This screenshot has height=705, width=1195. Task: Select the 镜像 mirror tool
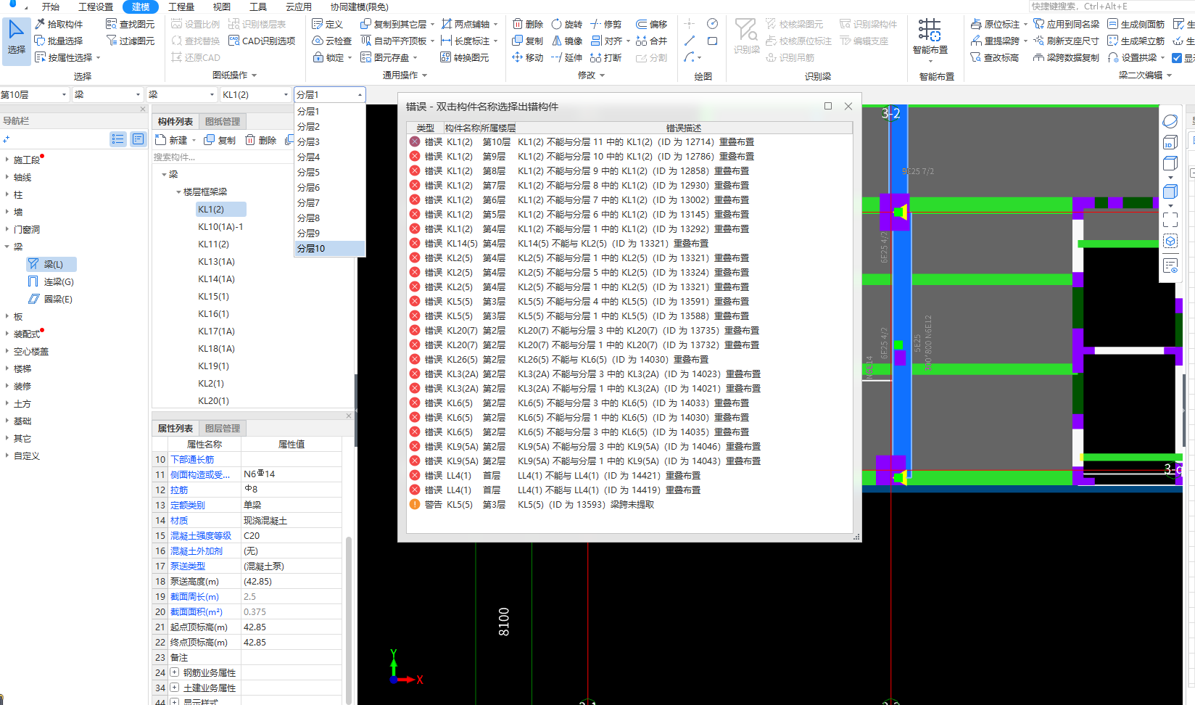567,41
